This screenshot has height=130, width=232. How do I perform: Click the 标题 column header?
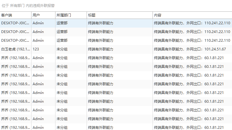coord(120,15)
